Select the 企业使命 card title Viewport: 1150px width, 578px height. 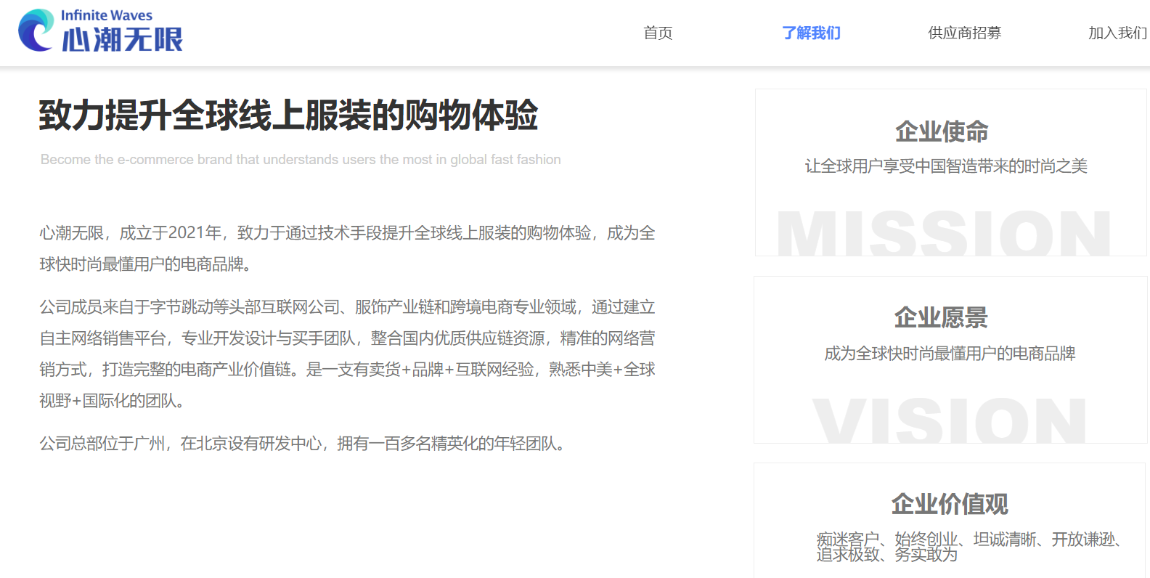click(942, 131)
